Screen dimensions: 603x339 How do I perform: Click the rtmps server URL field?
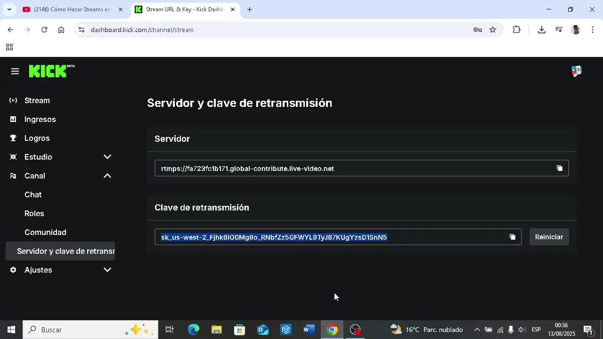pyautogui.click(x=362, y=168)
